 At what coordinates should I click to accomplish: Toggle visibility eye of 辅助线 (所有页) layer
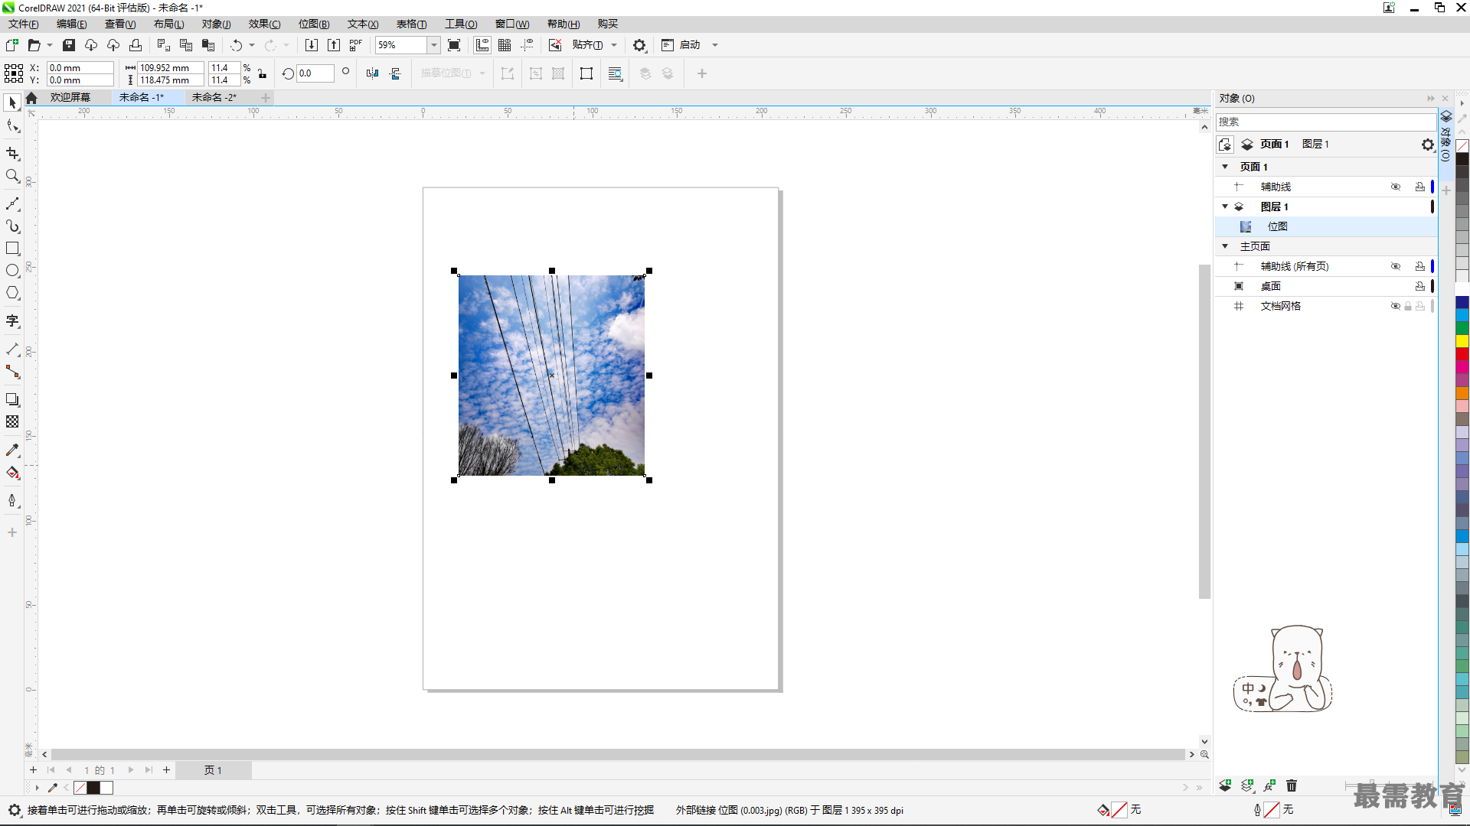(x=1396, y=266)
